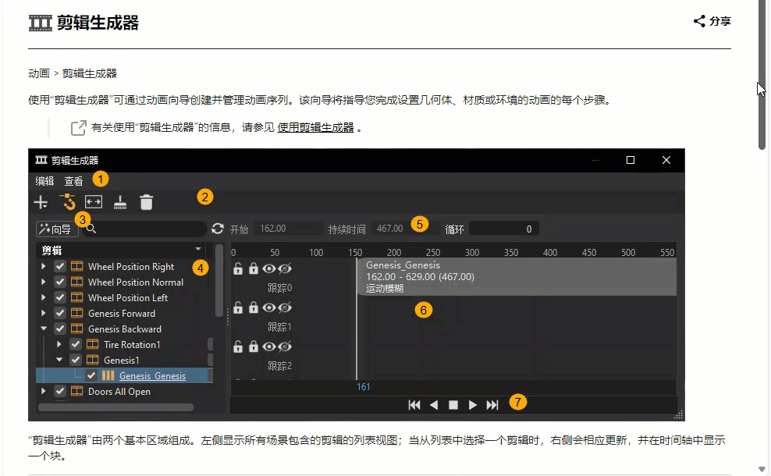The image size is (771, 476).
Task: Click the refresh arrows icon beside search
Action: [x=218, y=229]
